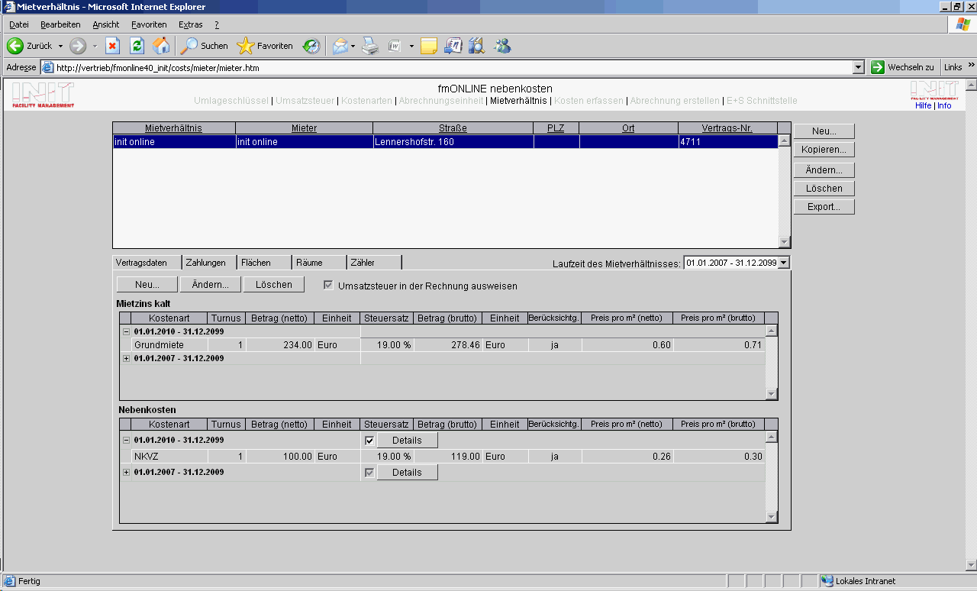977x591 pixels.
Task: Open the Extras menu
Action: coord(191,24)
